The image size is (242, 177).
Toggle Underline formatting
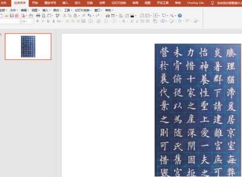pos(48,21)
